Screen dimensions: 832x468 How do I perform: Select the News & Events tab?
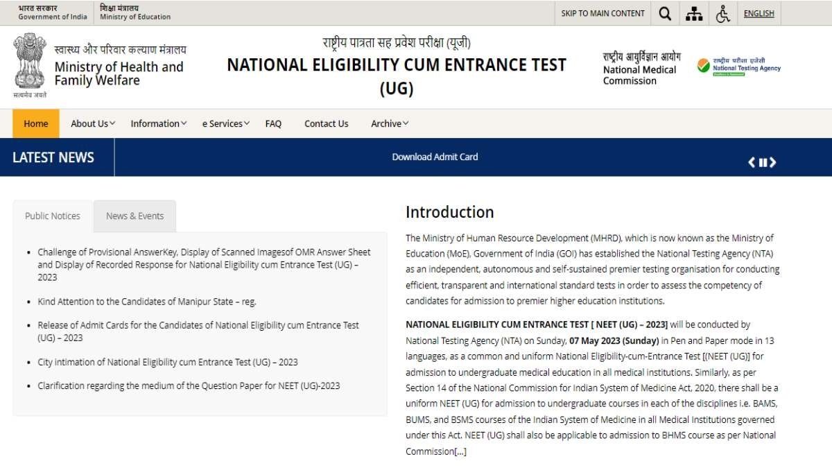point(135,216)
